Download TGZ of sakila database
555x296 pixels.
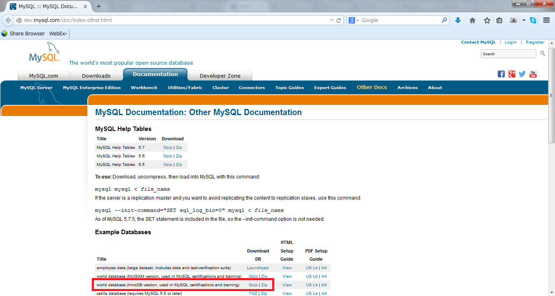point(253,294)
